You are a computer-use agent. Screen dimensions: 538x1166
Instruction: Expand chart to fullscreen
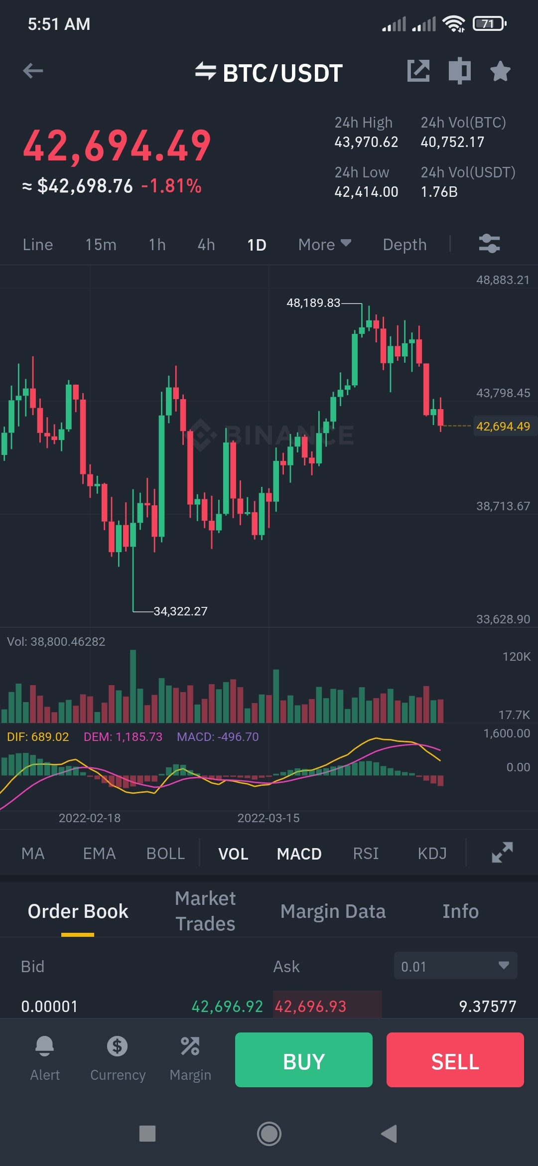coord(502,853)
